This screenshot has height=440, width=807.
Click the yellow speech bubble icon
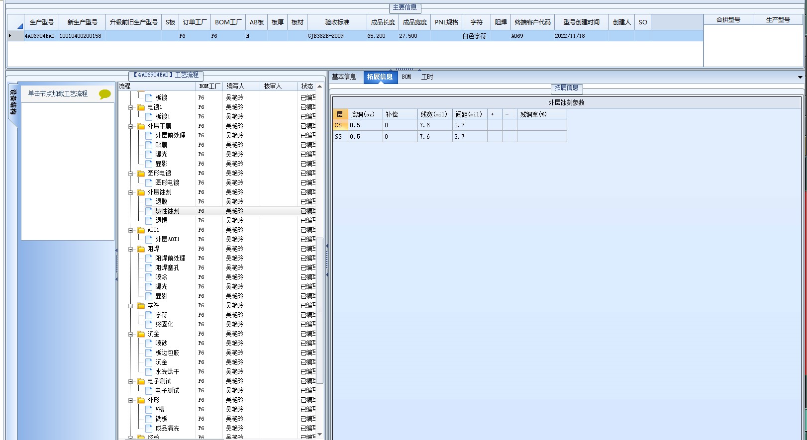pyautogui.click(x=104, y=94)
